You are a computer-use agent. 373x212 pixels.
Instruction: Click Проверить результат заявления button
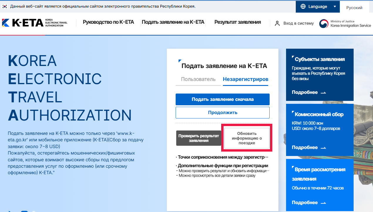(x=199, y=138)
